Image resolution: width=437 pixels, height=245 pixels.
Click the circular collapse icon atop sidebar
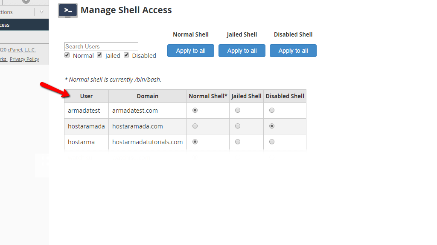pos(26,1)
